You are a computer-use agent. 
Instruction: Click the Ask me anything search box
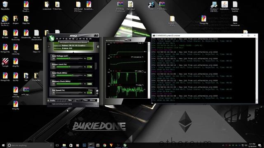[x=30, y=145]
